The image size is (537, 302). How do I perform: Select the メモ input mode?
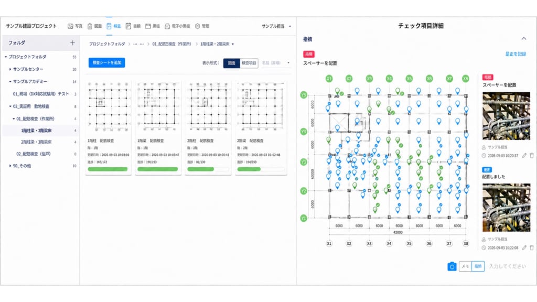point(465,266)
